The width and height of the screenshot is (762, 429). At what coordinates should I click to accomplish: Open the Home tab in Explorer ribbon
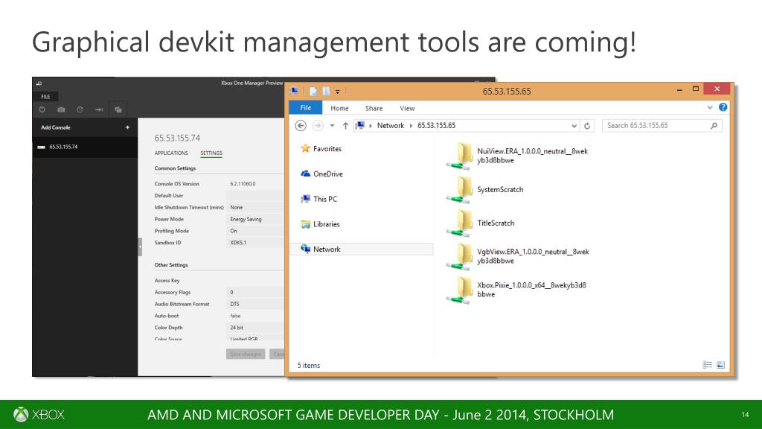point(339,109)
